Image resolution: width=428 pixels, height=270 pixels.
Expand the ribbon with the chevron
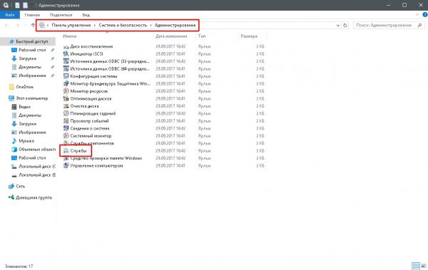(x=417, y=15)
